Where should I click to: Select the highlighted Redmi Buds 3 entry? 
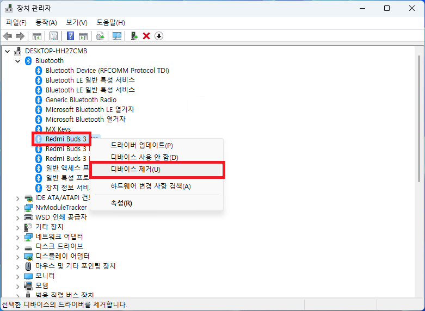(x=61, y=139)
